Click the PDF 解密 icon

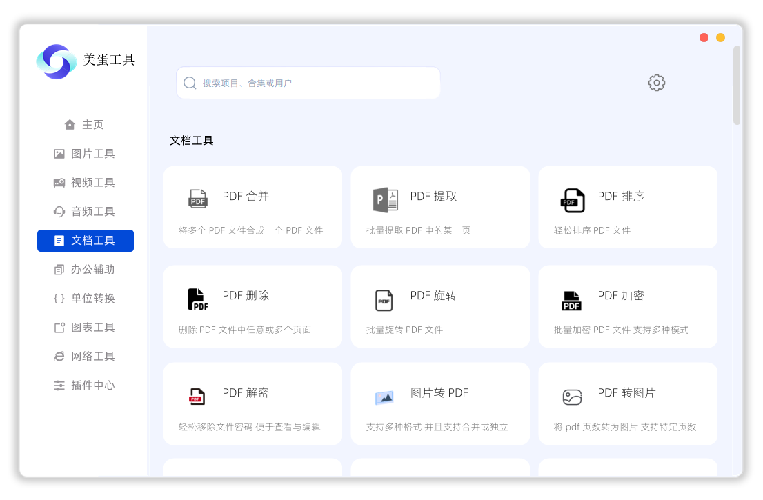point(197,397)
